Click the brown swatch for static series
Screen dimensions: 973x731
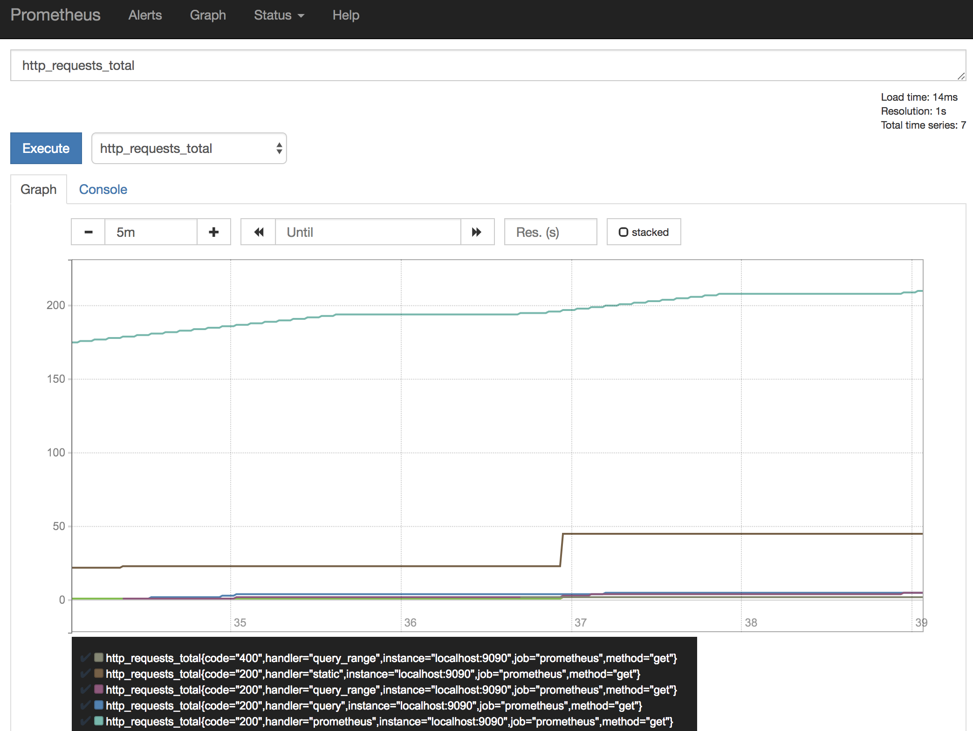coord(99,673)
